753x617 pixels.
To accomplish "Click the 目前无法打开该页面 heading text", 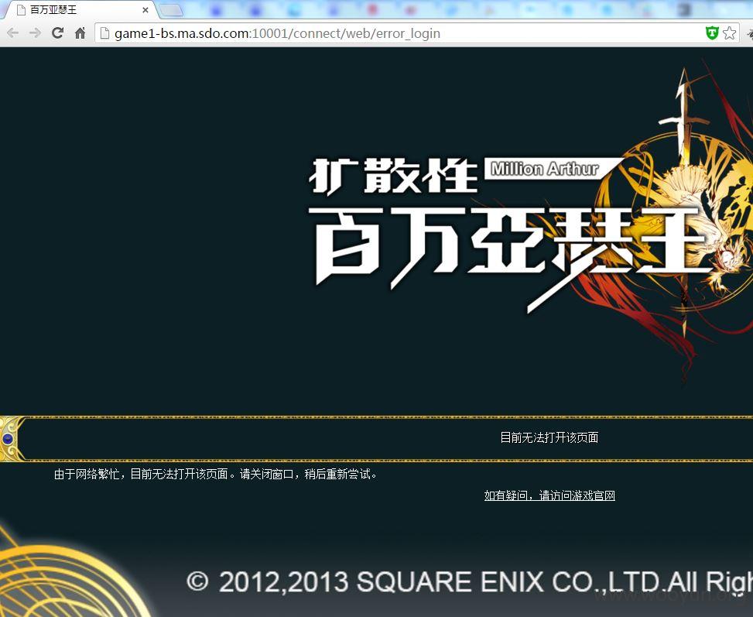I will pos(549,437).
